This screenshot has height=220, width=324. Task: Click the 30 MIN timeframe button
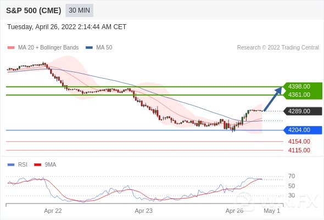(79, 10)
